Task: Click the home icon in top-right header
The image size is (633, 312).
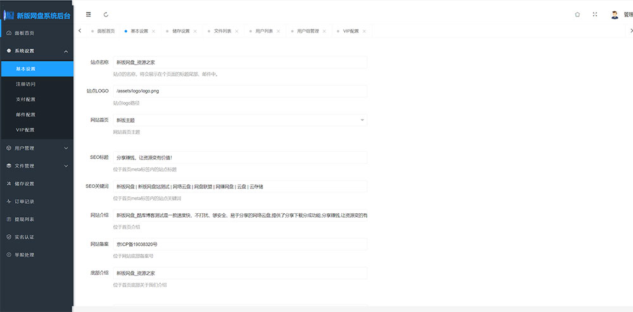Action: click(x=577, y=14)
